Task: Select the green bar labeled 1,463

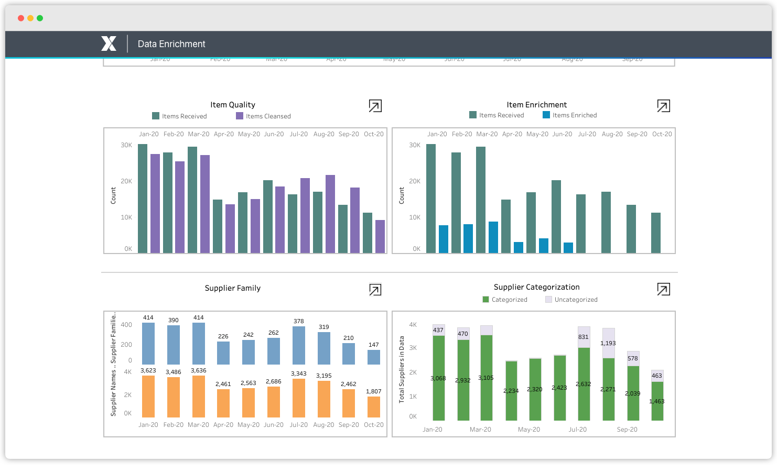Action: pyautogui.click(x=657, y=401)
